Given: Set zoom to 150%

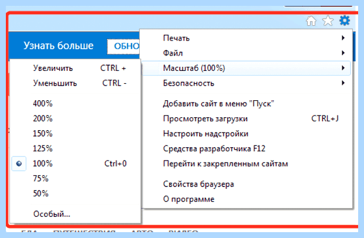Looking at the screenshot, I should (75, 134).
